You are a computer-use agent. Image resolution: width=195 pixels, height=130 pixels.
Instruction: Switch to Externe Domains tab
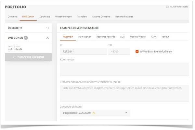click(101, 17)
